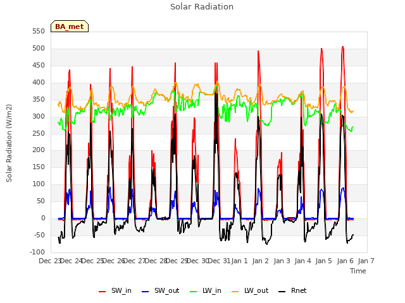
Task: Click the Dec 29 x-axis date label
Action: point(177,261)
